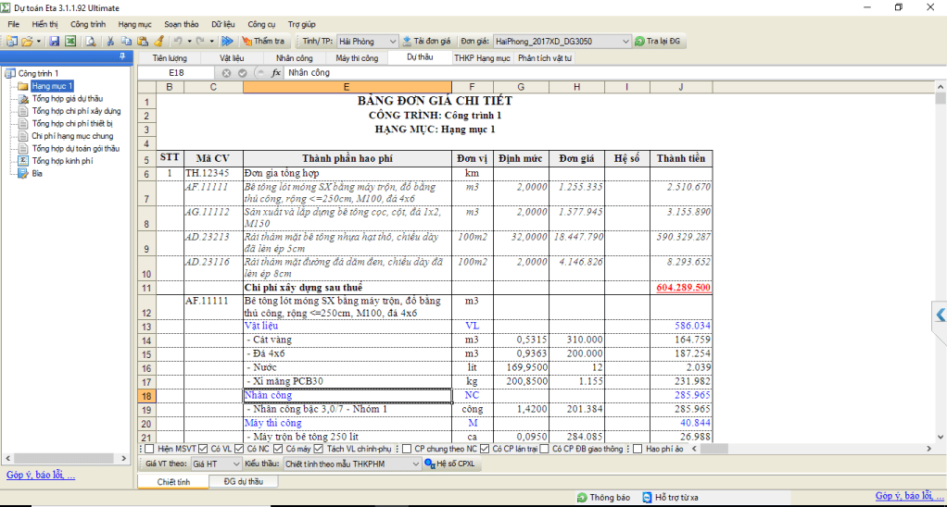Click the Undo arrow icon
The image size is (947, 507).
tap(177, 42)
